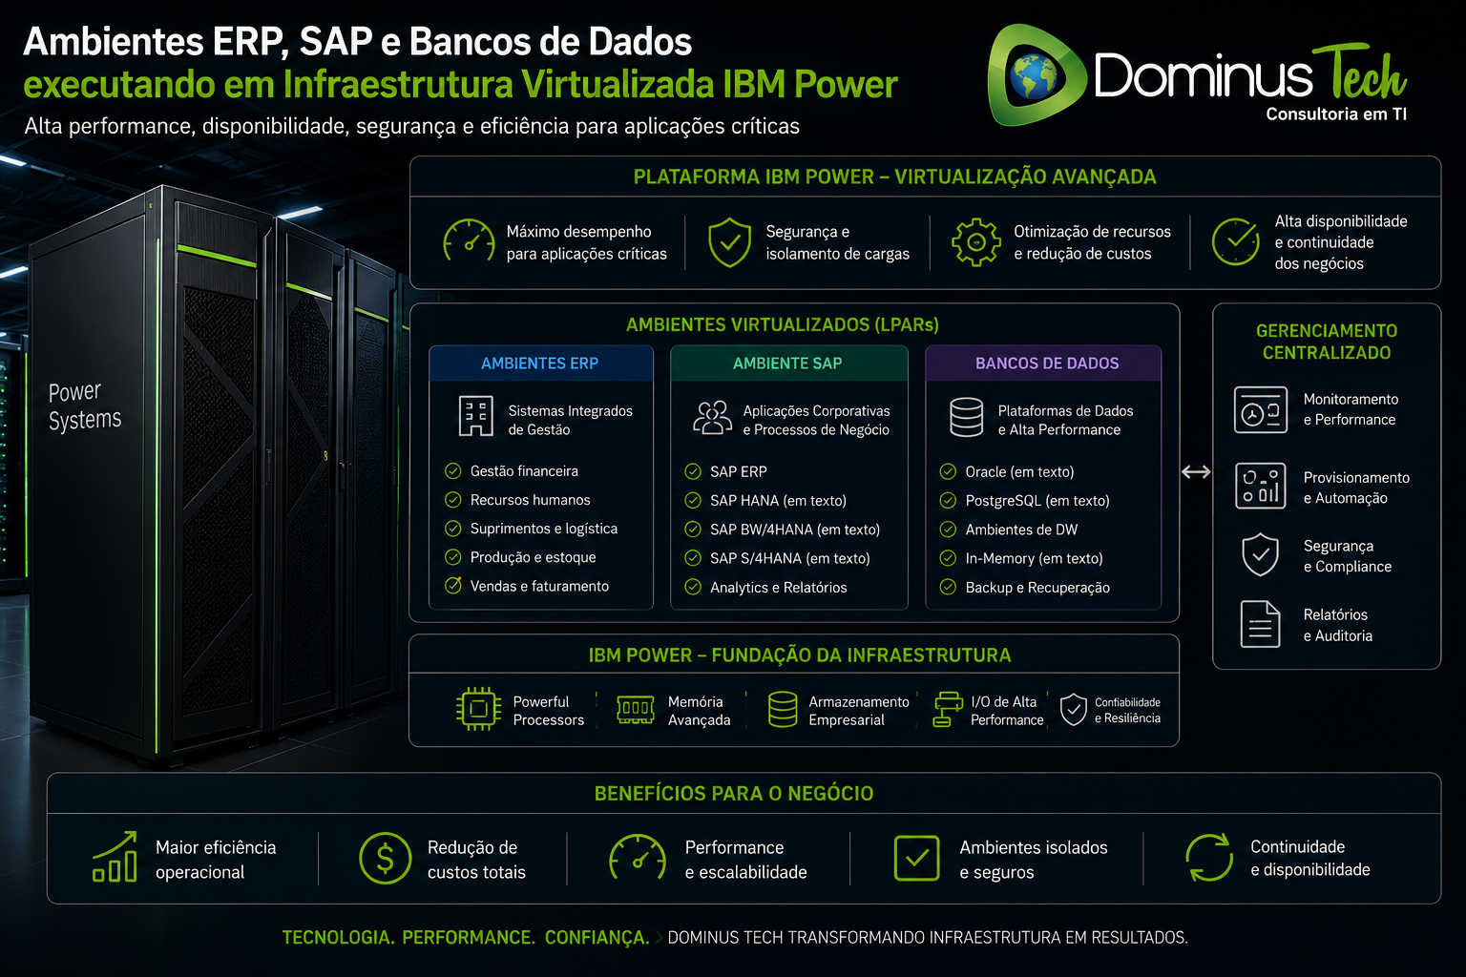This screenshot has height=977, width=1466.
Task: Click the Ambientes ERP, SAP e Bancos de Dados headline
Action: coord(358,42)
